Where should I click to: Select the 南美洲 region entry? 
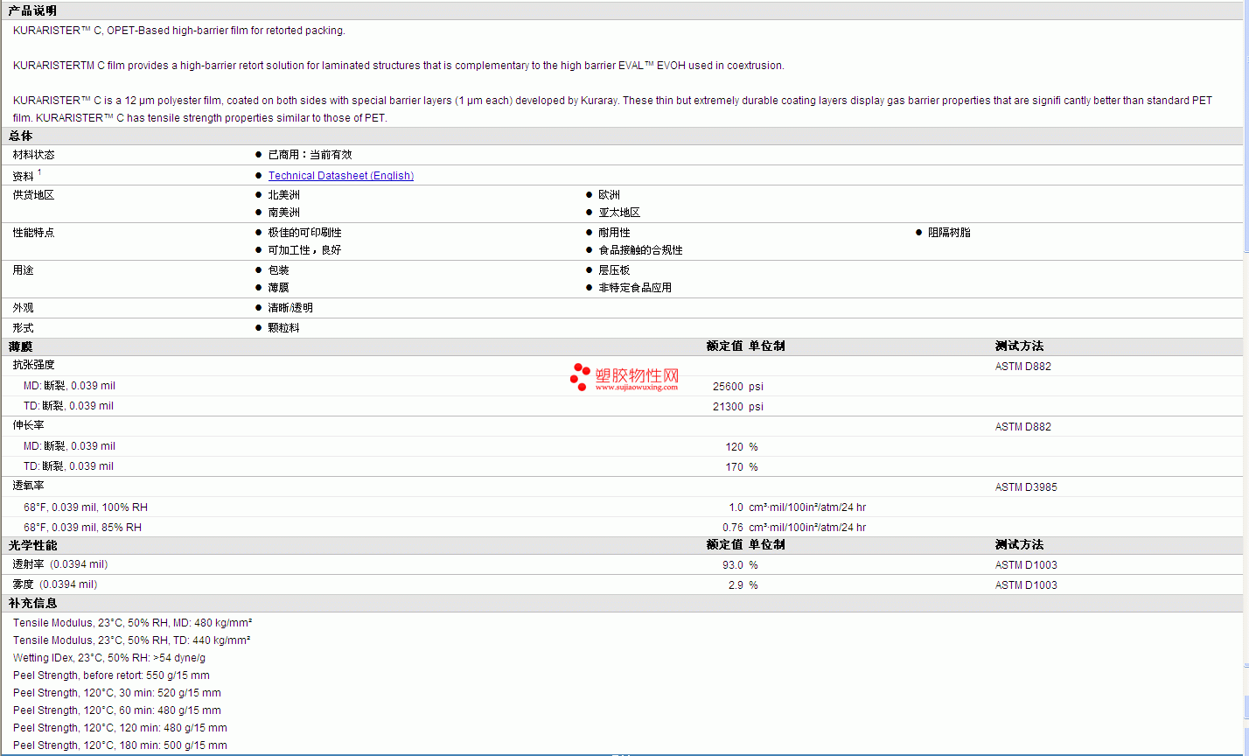click(283, 213)
